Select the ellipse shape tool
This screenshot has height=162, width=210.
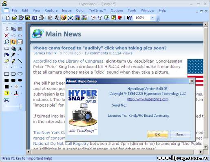[20, 74]
